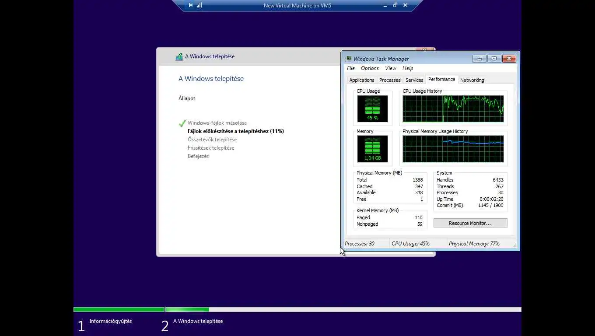The image size is (595, 336).
Task: Click the Handles value 6433
Action: coord(498,180)
